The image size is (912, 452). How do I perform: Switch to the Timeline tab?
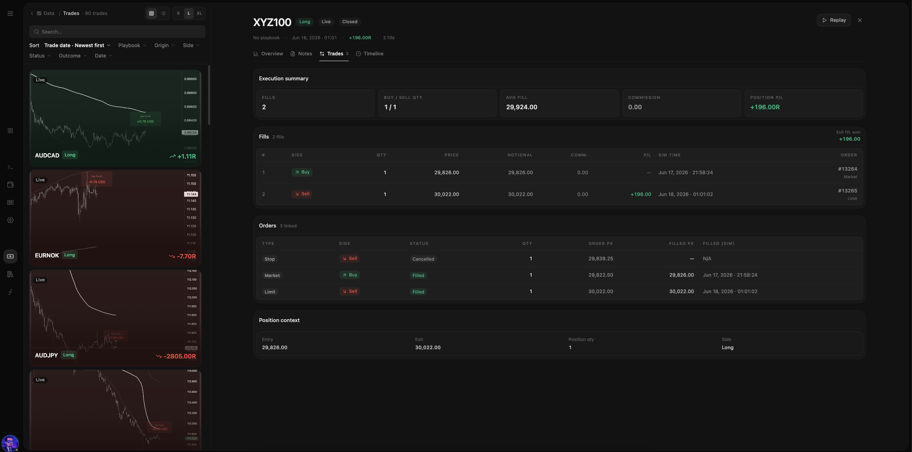pyautogui.click(x=370, y=54)
